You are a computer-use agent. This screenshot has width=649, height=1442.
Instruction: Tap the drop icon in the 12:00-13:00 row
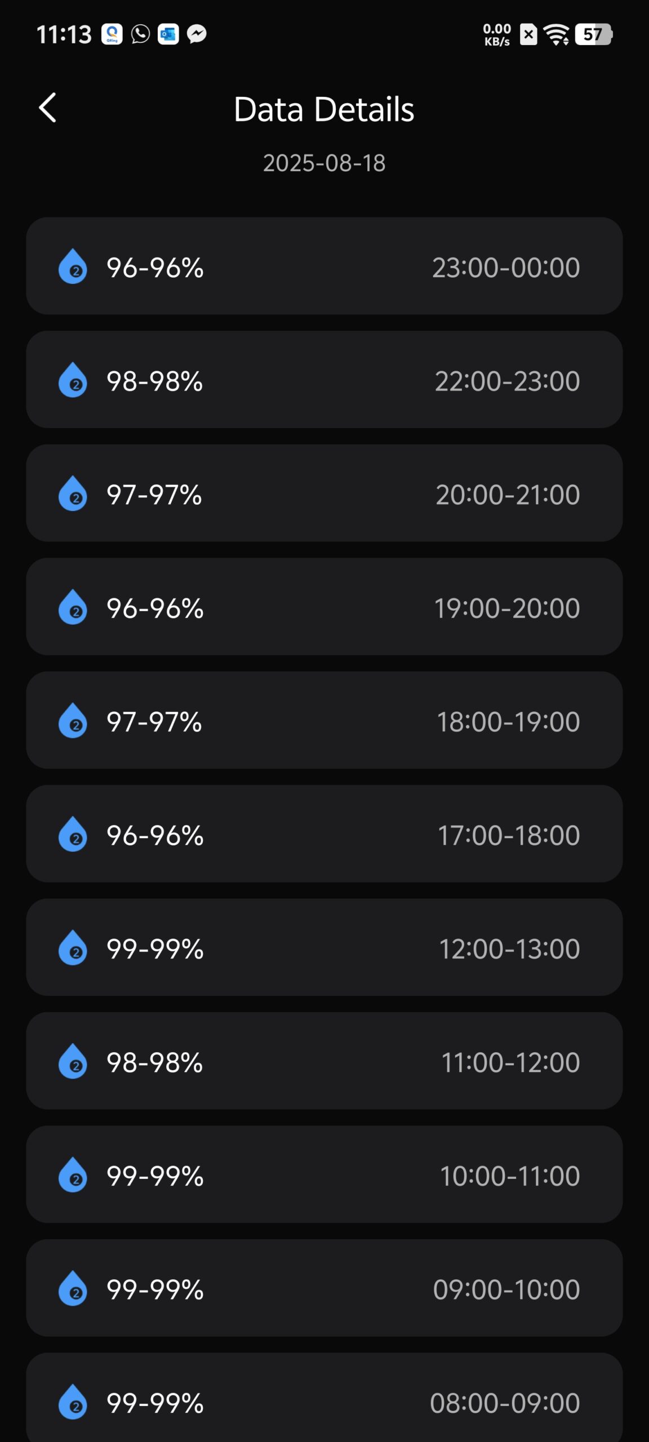pyautogui.click(x=73, y=947)
